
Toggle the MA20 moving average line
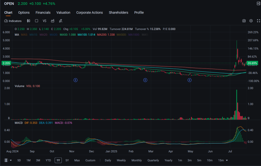44,35
